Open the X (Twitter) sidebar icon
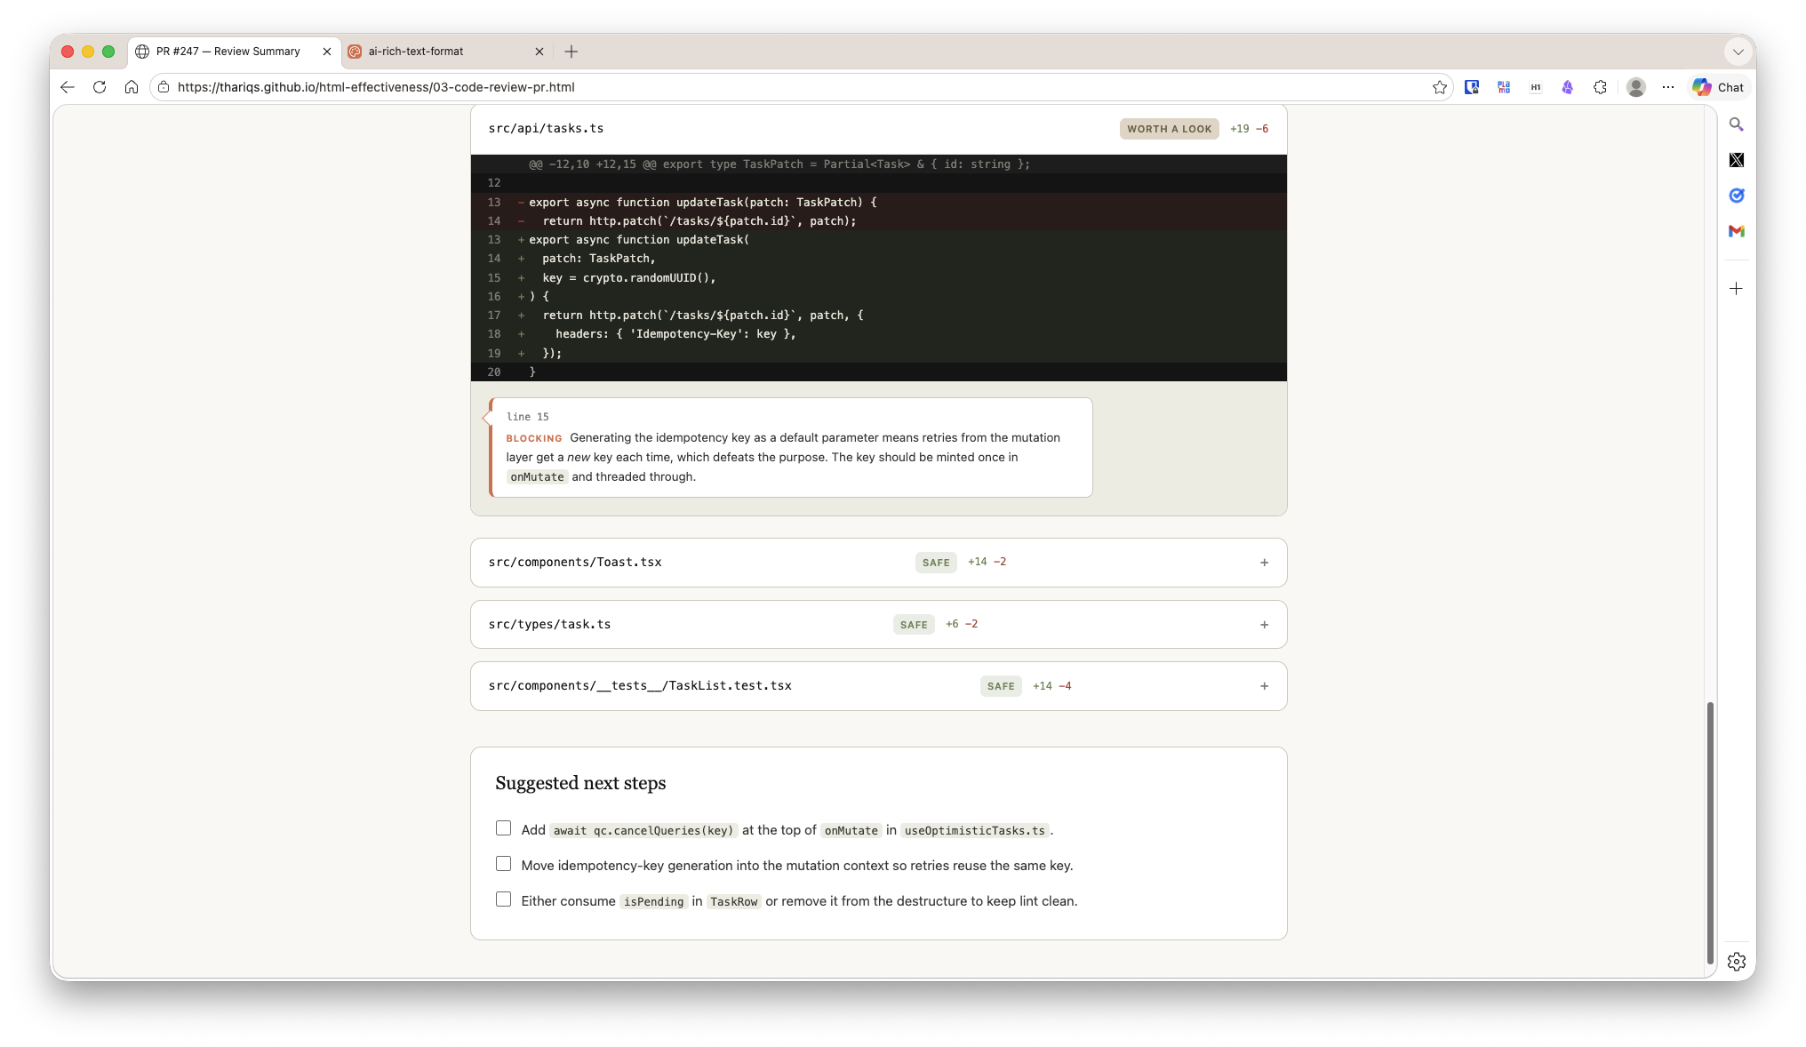The height and width of the screenshot is (1047, 1806). pyautogui.click(x=1736, y=161)
